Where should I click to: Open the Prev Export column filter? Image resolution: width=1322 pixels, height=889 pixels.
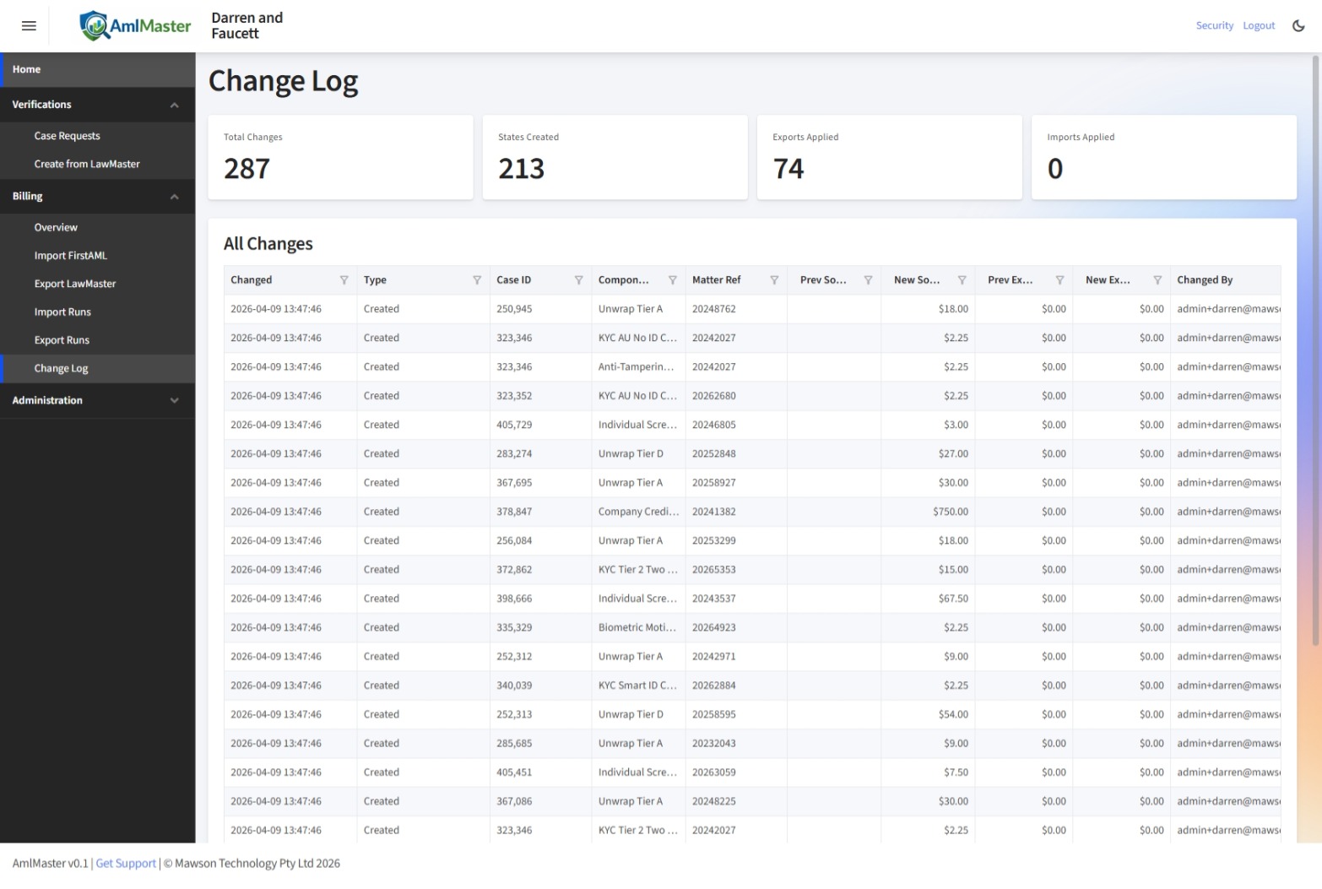click(1060, 279)
